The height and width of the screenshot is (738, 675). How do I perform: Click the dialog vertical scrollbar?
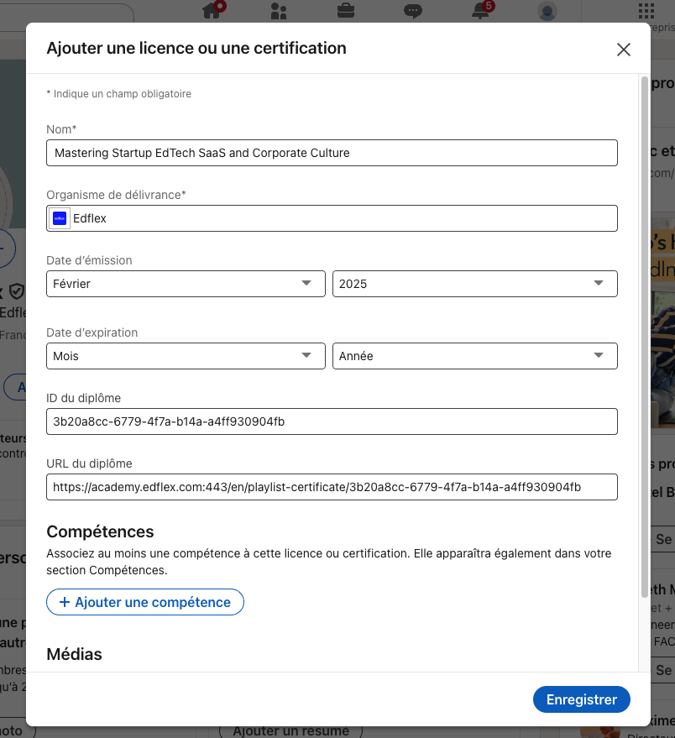click(645, 337)
